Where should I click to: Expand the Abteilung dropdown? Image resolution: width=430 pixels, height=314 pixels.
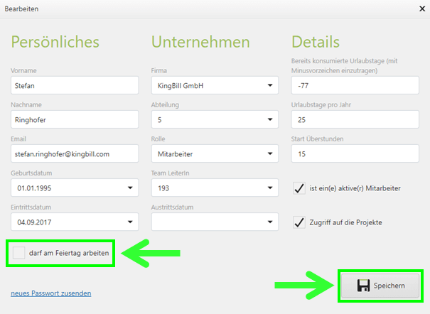coord(215,119)
